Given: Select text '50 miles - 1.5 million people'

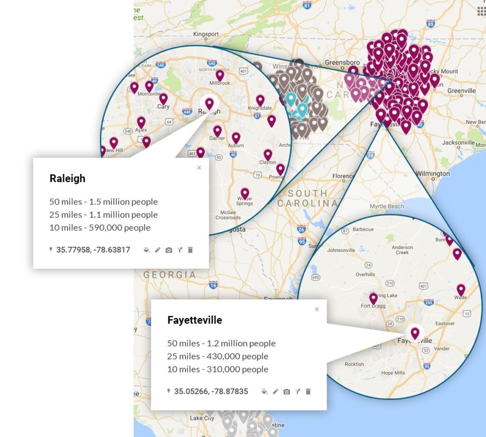Looking at the screenshot, I should tap(103, 202).
